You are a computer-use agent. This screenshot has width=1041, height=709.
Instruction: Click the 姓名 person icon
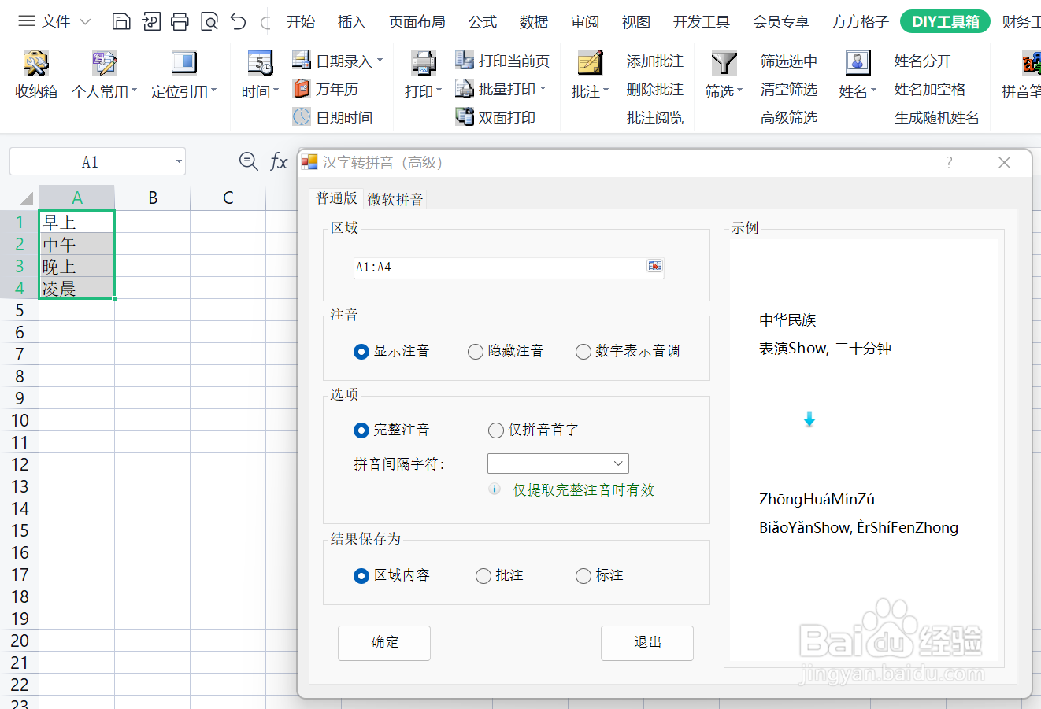coord(858,63)
